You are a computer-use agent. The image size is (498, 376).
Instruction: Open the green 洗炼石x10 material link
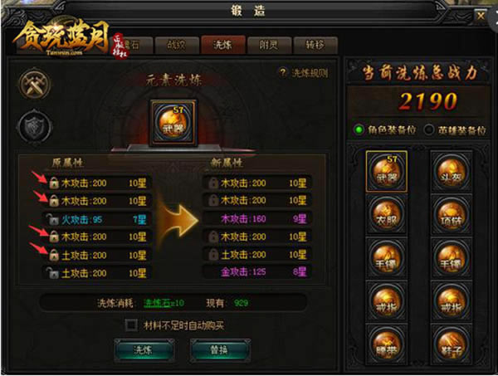pyautogui.click(x=164, y=303)
